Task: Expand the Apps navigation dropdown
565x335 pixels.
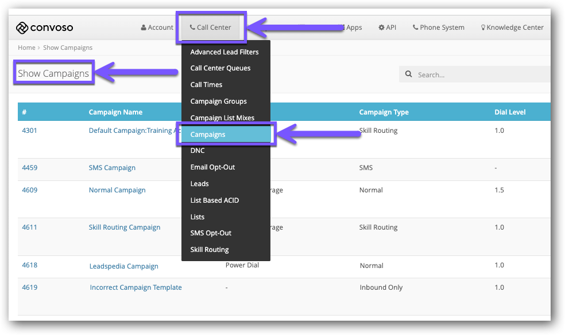Action: [x=351, y=27]
